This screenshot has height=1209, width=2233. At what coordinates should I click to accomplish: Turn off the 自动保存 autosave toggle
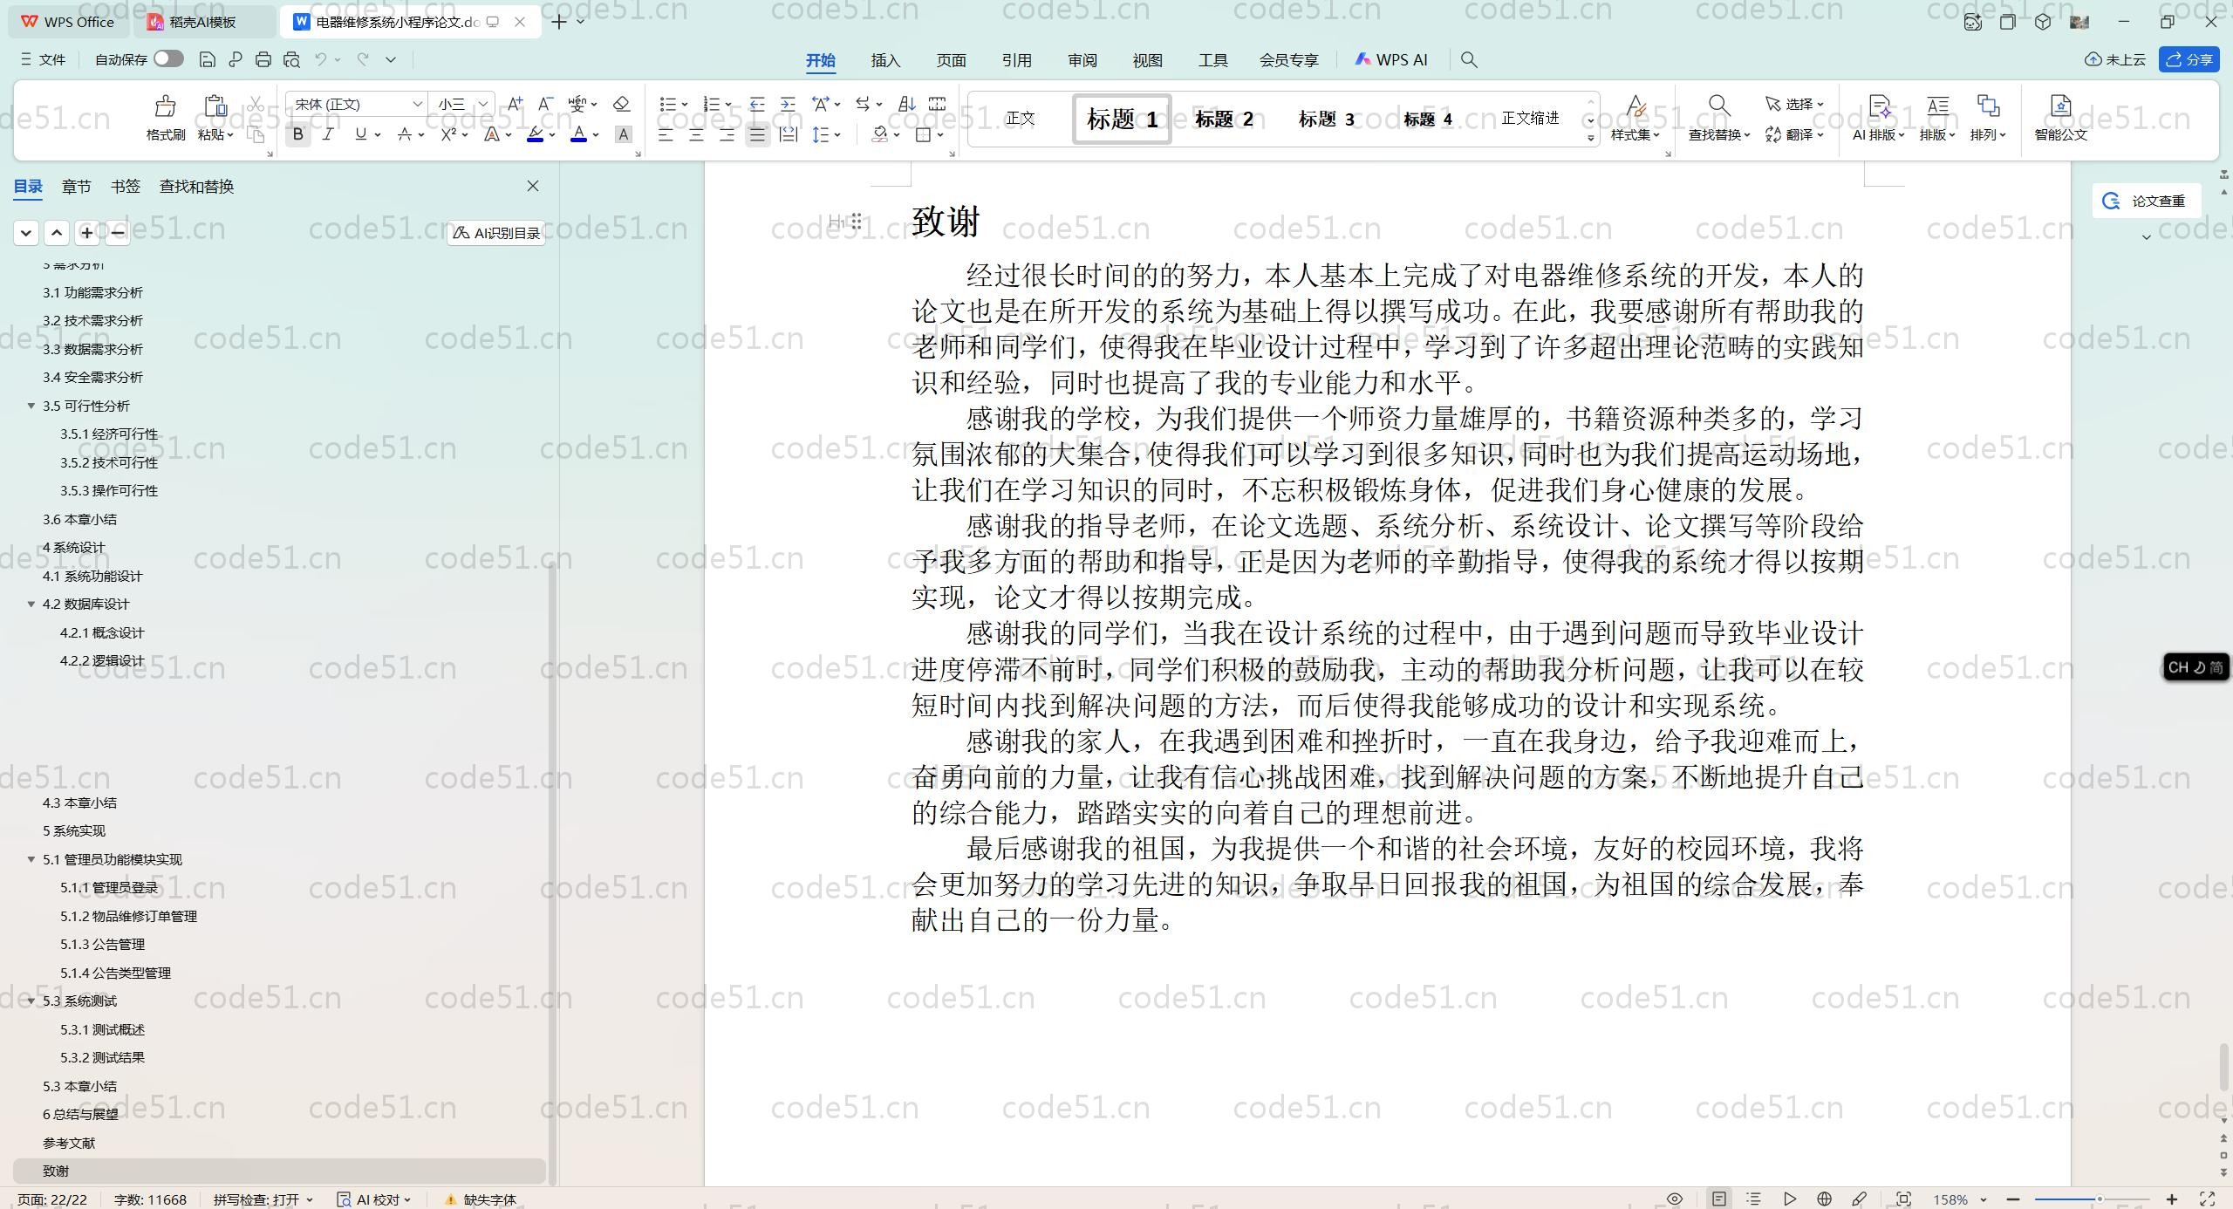coord(167,58)
